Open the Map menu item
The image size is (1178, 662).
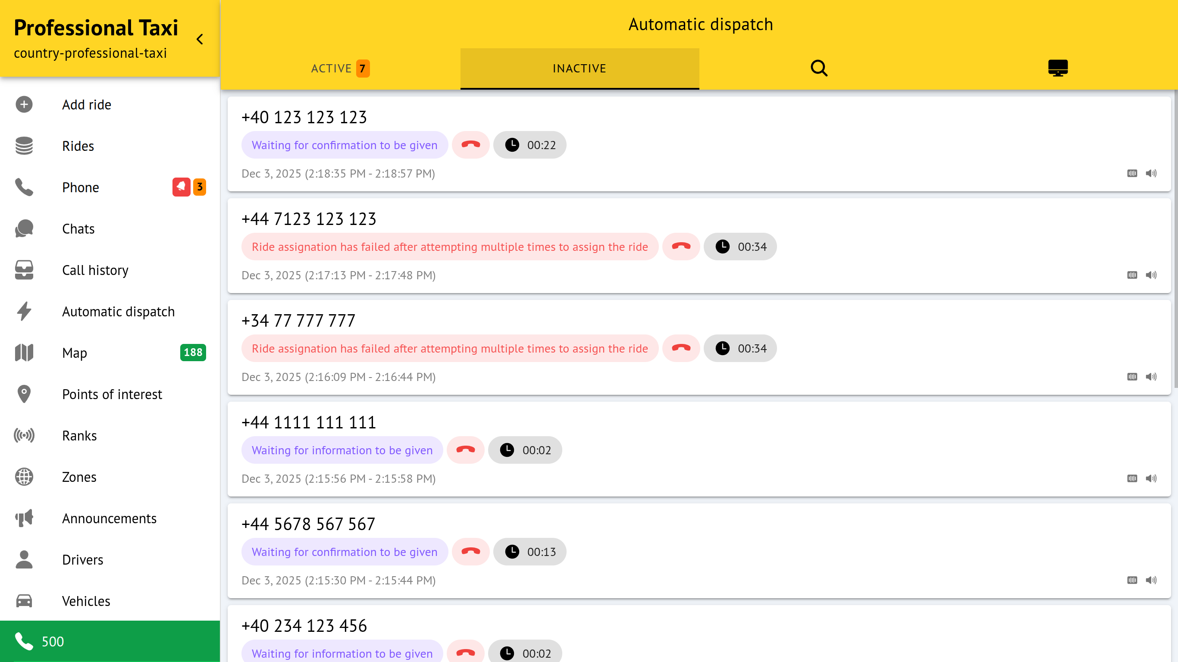[75, 353]
